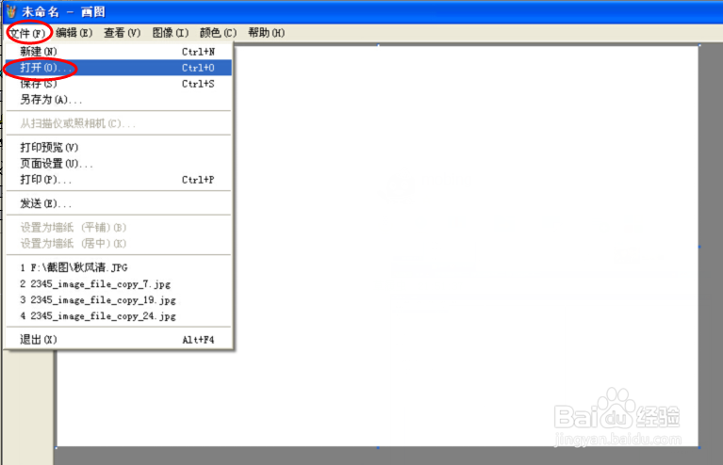Click canvas right-edge middle resize handle
The image size is (723, 465).
(699, 247)
